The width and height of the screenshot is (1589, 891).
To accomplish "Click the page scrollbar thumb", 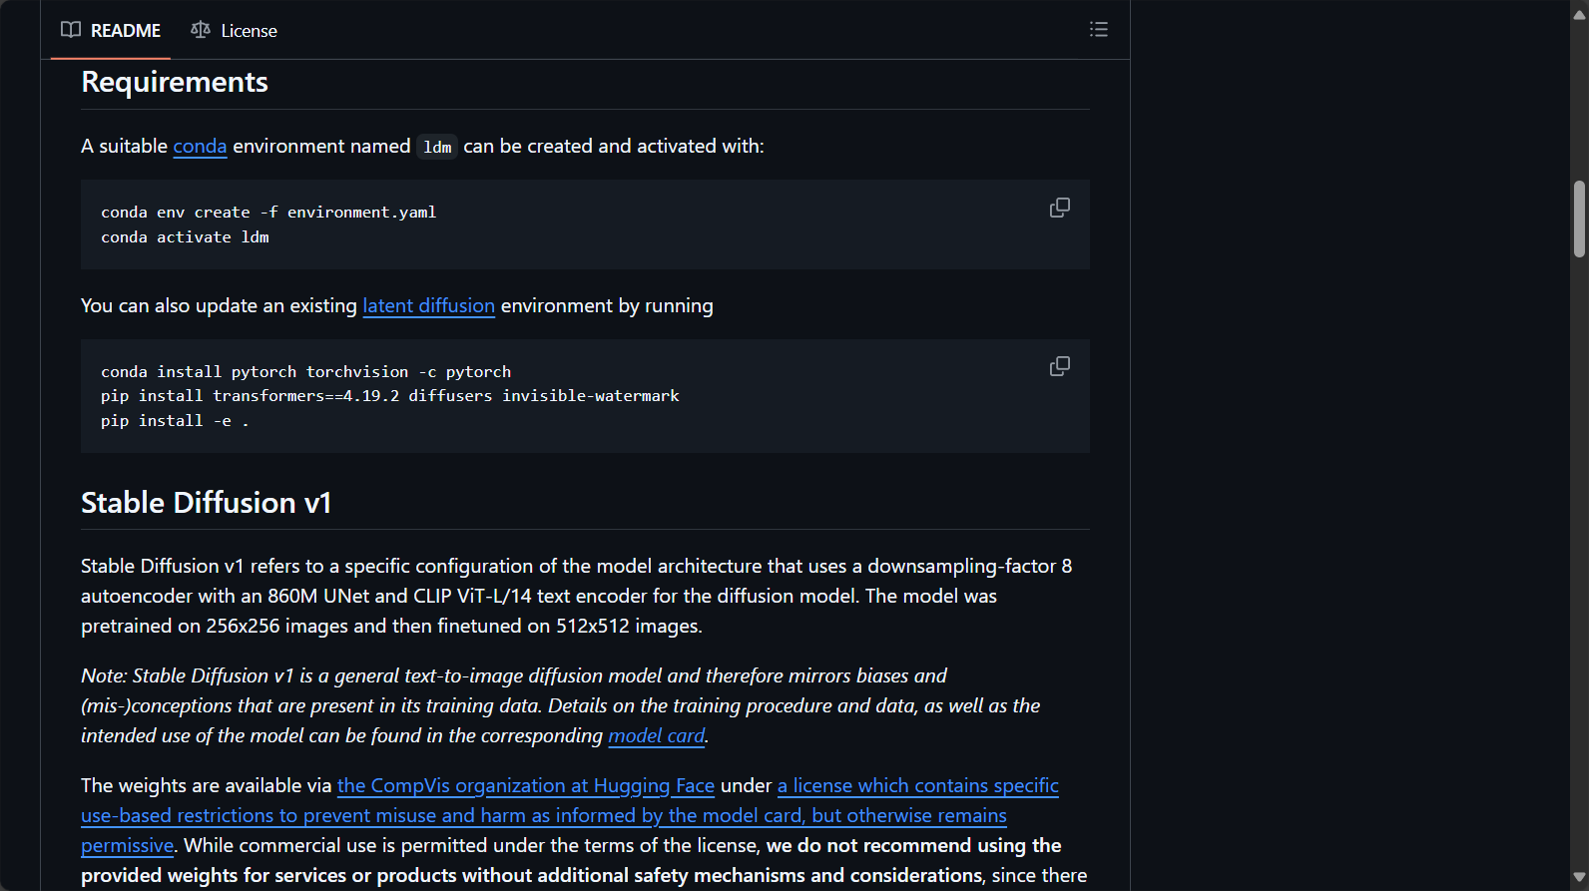I will [x=1579, y=219].
